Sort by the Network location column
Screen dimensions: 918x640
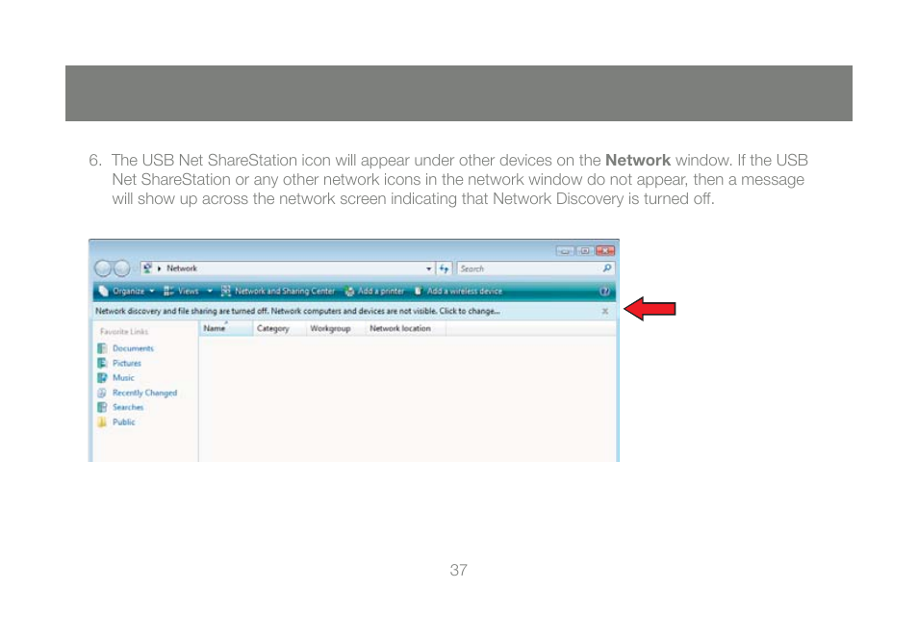coord(406,328)
